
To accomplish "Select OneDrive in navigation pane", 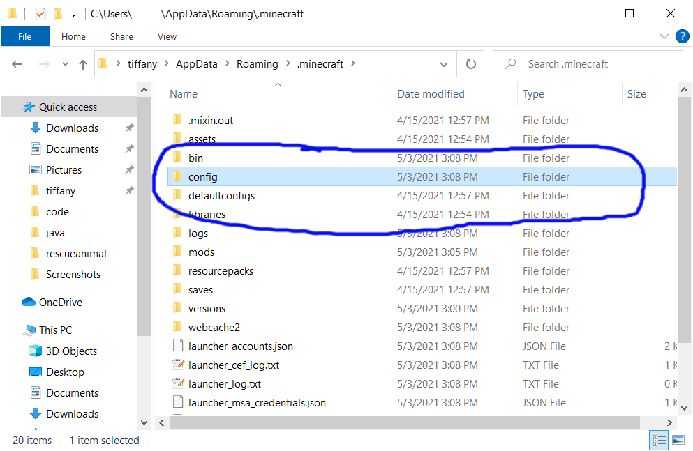I will [61, 303].
